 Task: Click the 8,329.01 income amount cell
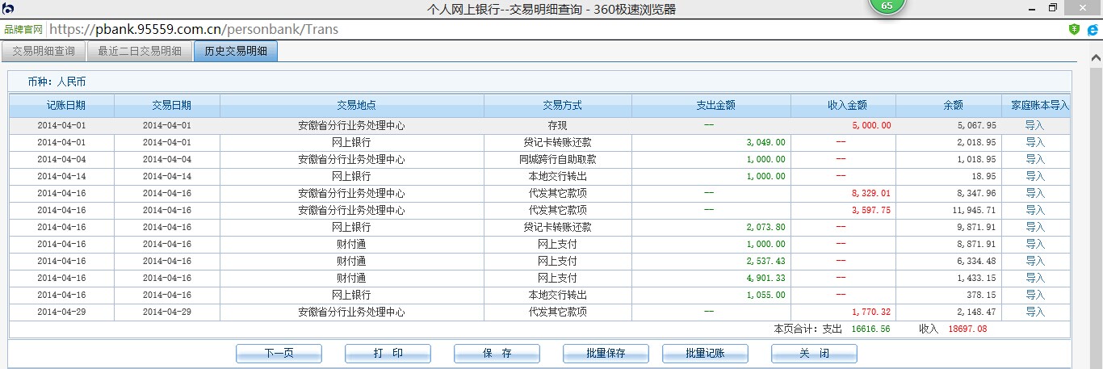click(871, 193)
